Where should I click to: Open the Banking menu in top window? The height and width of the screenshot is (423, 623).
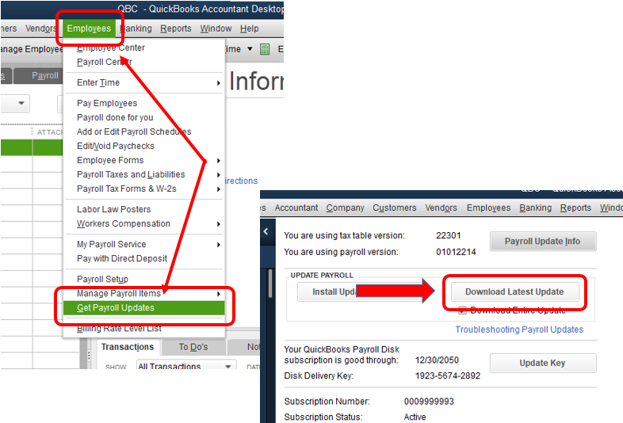tap(136, 29)
